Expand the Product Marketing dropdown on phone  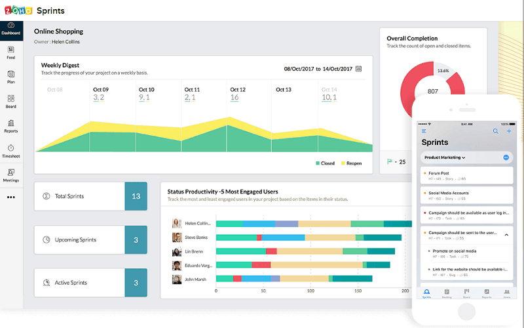point(445,157)
